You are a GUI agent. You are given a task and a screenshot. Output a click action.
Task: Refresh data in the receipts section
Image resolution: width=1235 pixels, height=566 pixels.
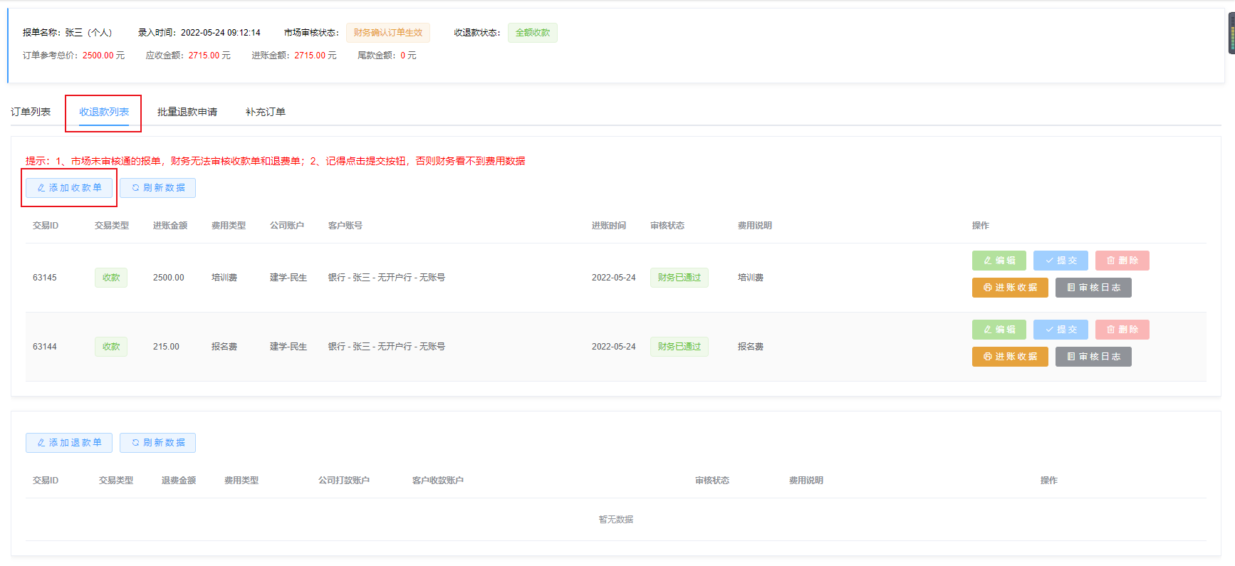click(x=157, y=188)
